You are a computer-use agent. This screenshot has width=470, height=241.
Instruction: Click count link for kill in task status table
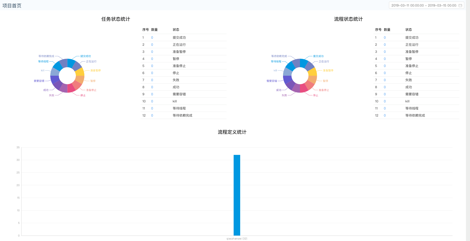pyautogui.click(x=152, y=101)
